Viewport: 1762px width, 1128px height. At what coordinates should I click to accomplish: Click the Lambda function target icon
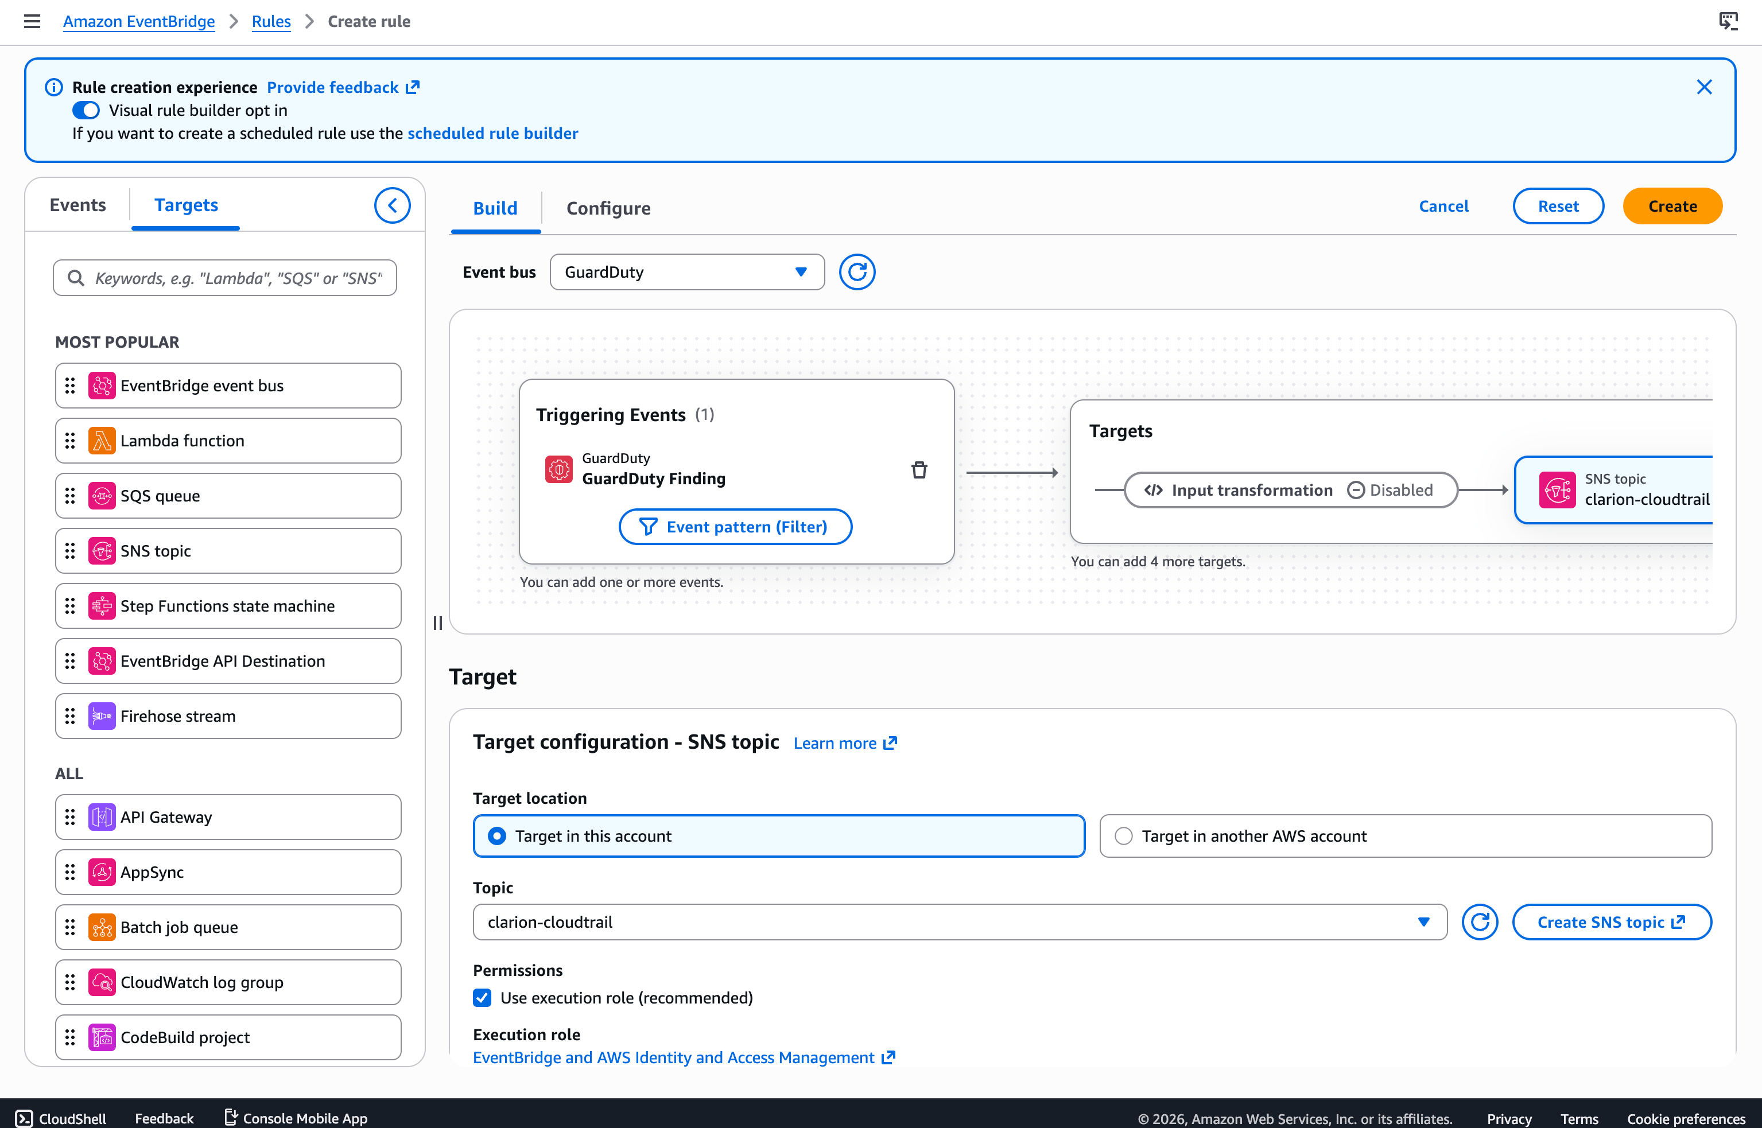pos(102,441)
